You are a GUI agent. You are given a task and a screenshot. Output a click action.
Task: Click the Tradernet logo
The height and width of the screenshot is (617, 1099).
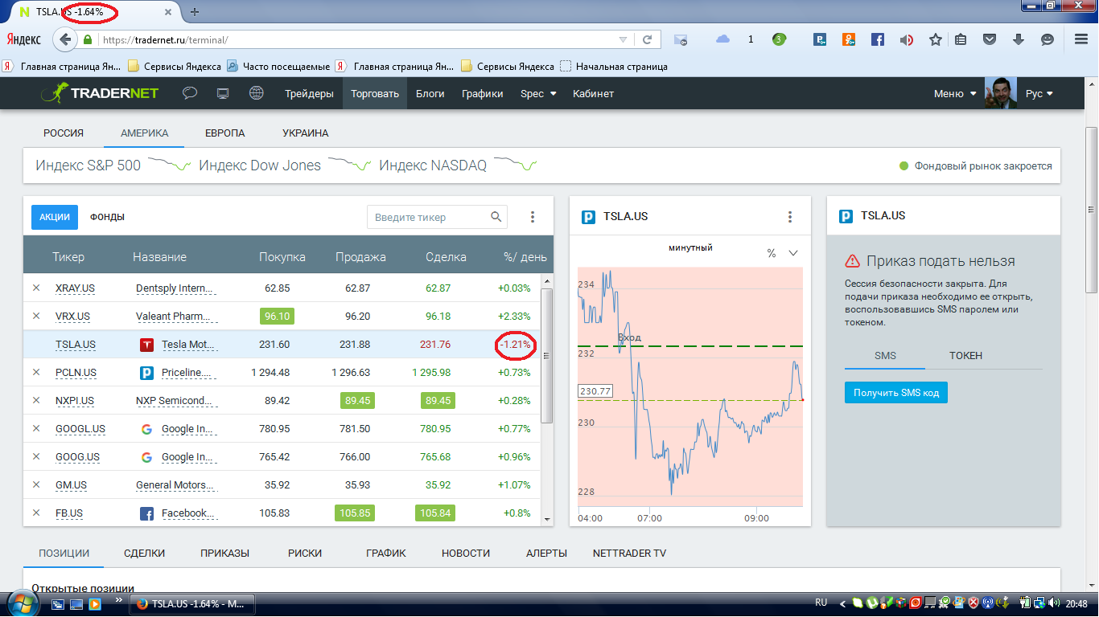tap(99, 92)
